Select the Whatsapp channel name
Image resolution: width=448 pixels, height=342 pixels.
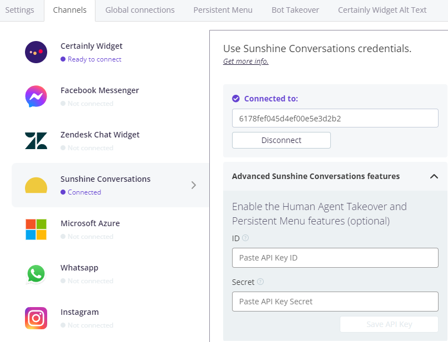(79, 268)
